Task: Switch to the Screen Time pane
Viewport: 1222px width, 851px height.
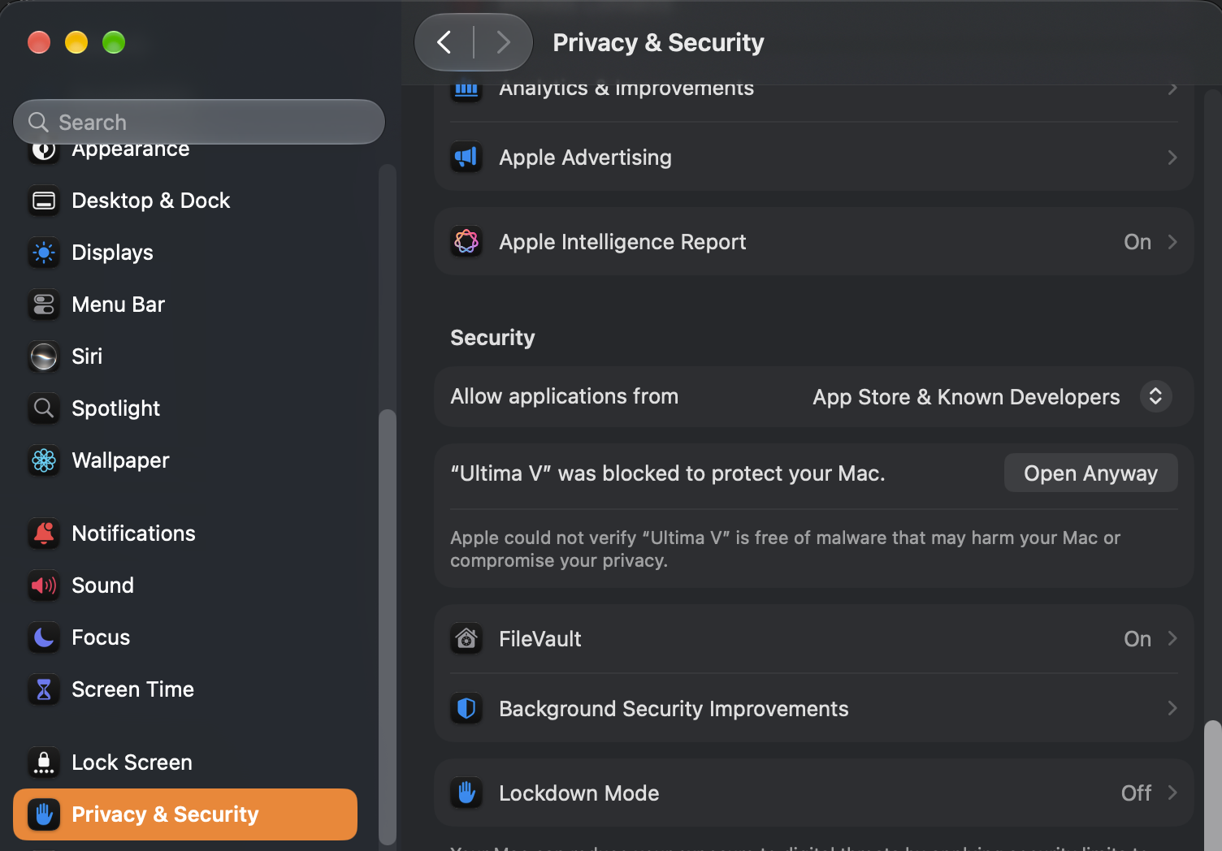Action: (x=185, y=689)
